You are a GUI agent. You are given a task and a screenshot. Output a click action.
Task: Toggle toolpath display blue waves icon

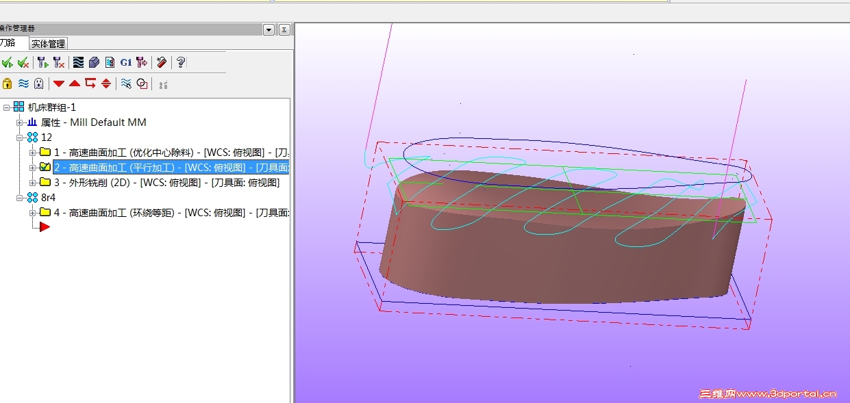23,83
